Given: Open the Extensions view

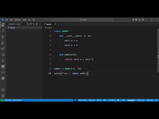Looking at the screenshot, I should pos(3,49).
